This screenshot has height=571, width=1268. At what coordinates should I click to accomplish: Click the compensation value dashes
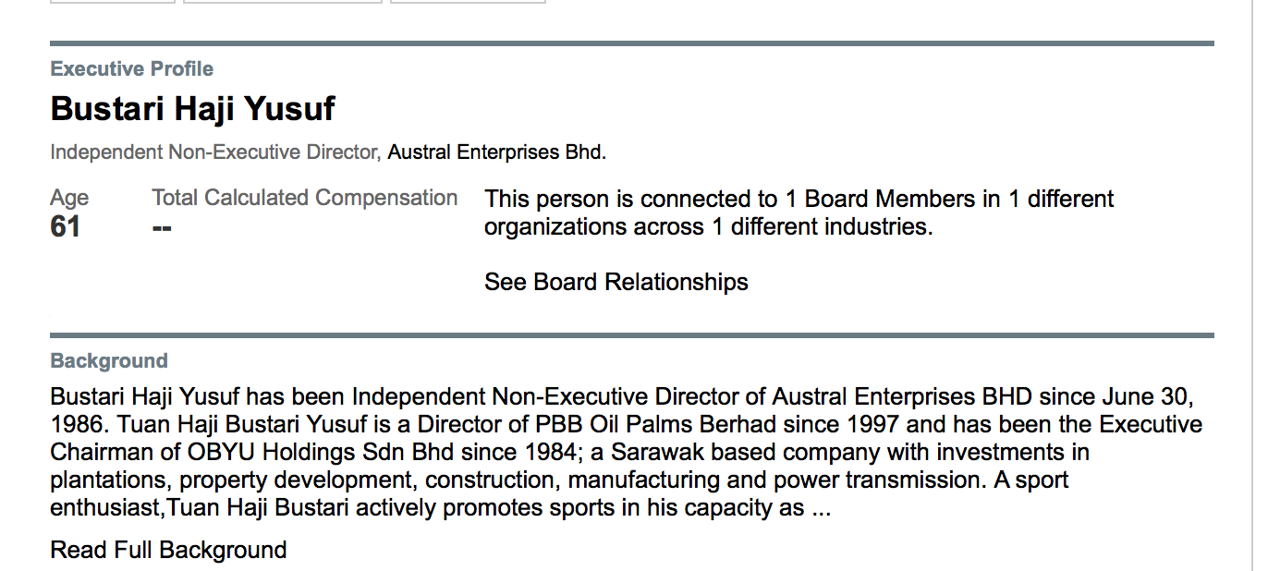tap(162, 227)
